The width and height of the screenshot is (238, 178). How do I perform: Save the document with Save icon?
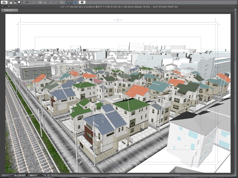click(x=19, y=2)
